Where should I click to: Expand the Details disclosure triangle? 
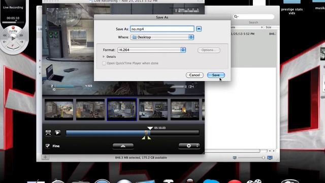pos(104,56)
